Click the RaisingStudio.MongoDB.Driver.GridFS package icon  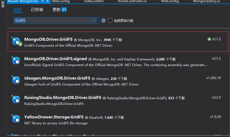tap(16, 100)
